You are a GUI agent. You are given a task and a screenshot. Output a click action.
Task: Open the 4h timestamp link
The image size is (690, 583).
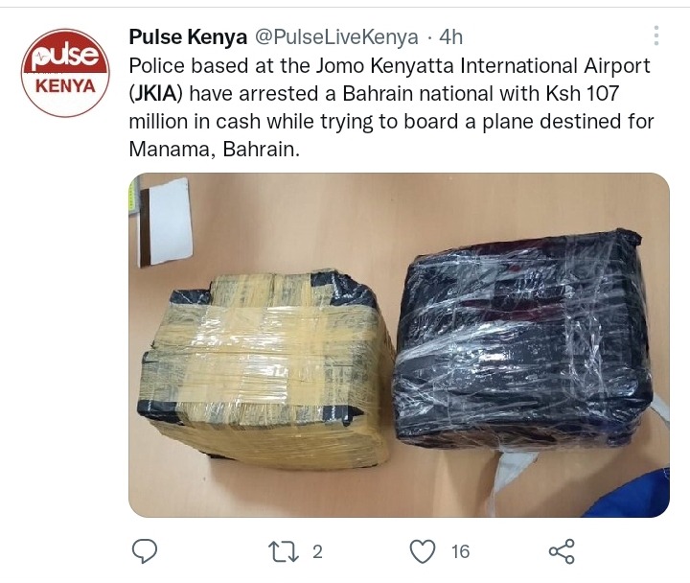click(x=451, y=37)
